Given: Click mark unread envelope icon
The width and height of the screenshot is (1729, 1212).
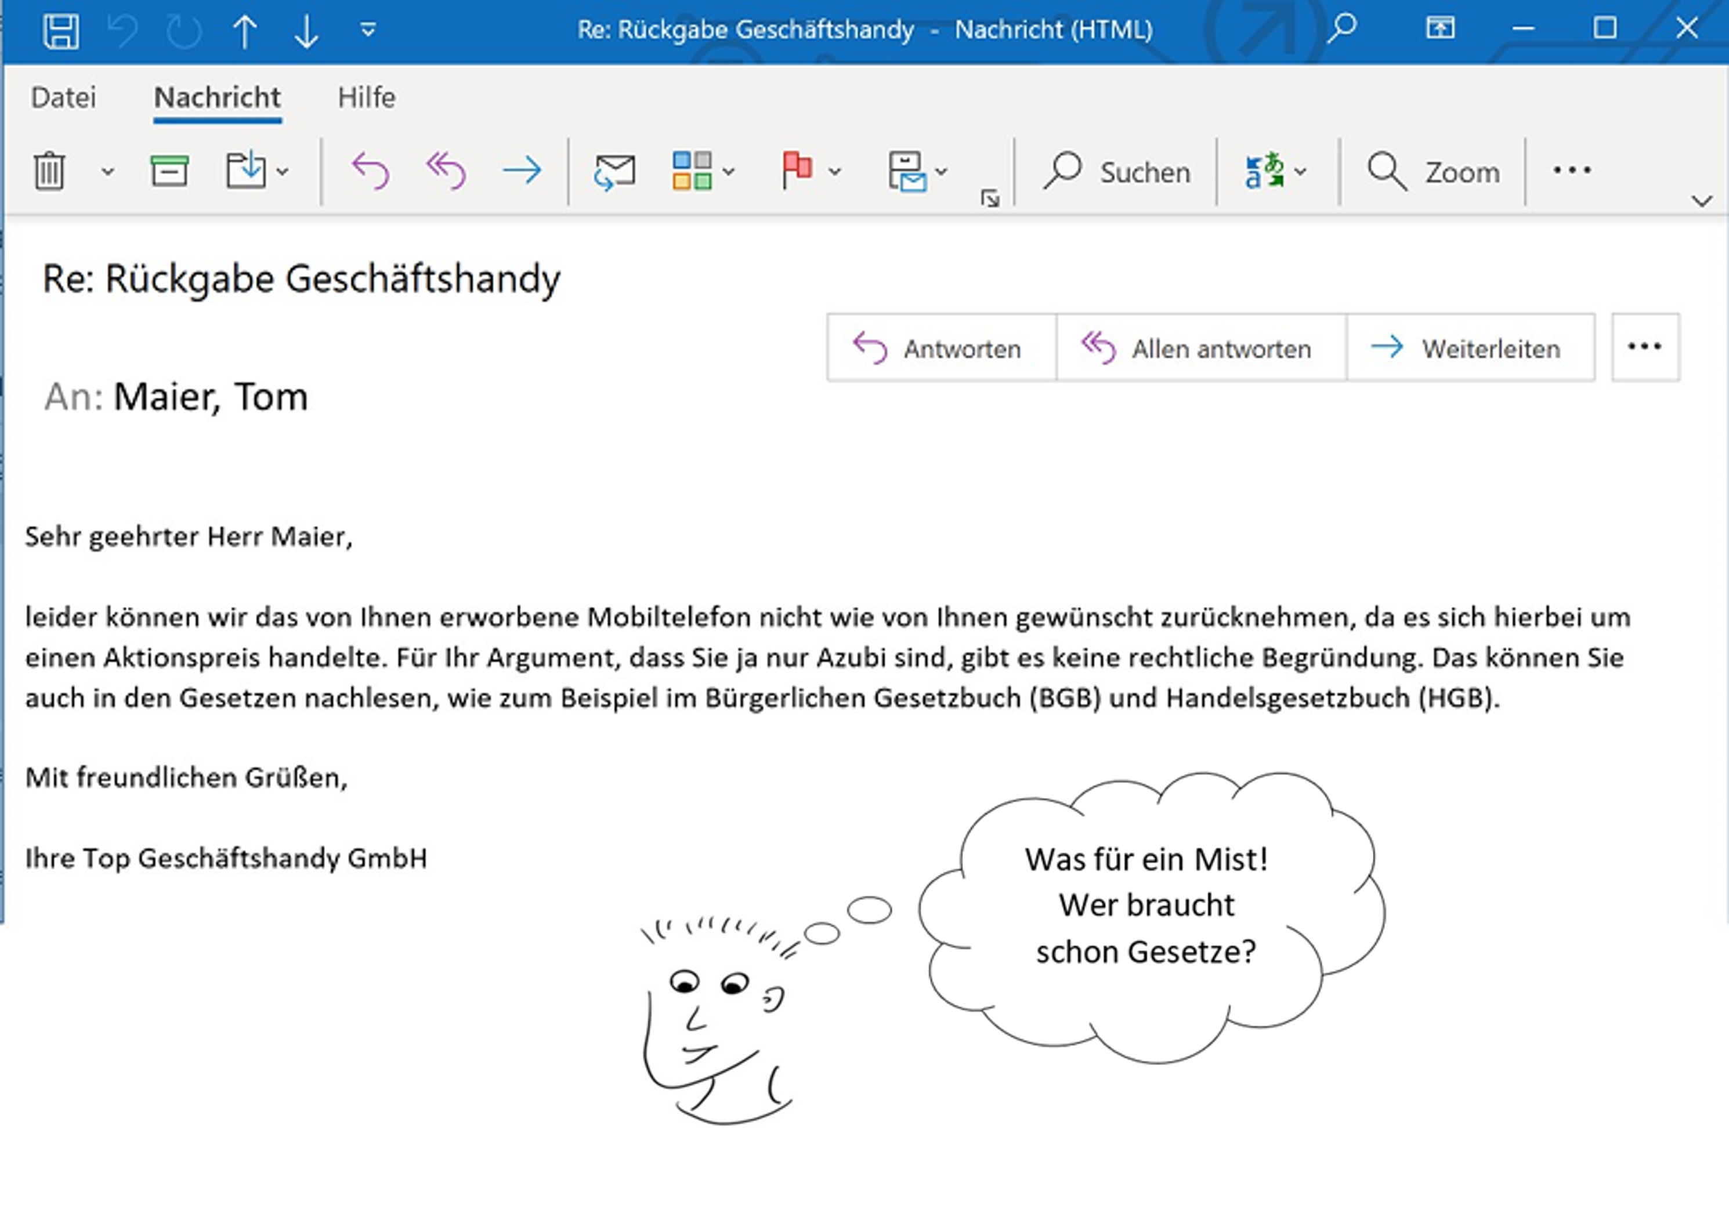Looking at the screenshot, I should (x=614, y=172).
